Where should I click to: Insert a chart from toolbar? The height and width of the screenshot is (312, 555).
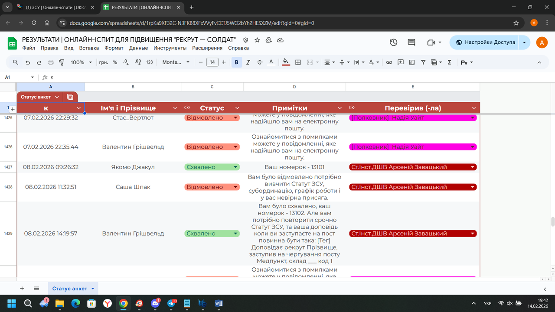point(412,62)
